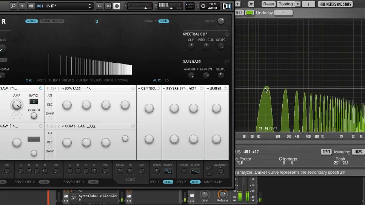The height and width of the screenshot is (205, 365).
Task: Switch to the FILTER 1 view tab
Action: click(54, 81)
